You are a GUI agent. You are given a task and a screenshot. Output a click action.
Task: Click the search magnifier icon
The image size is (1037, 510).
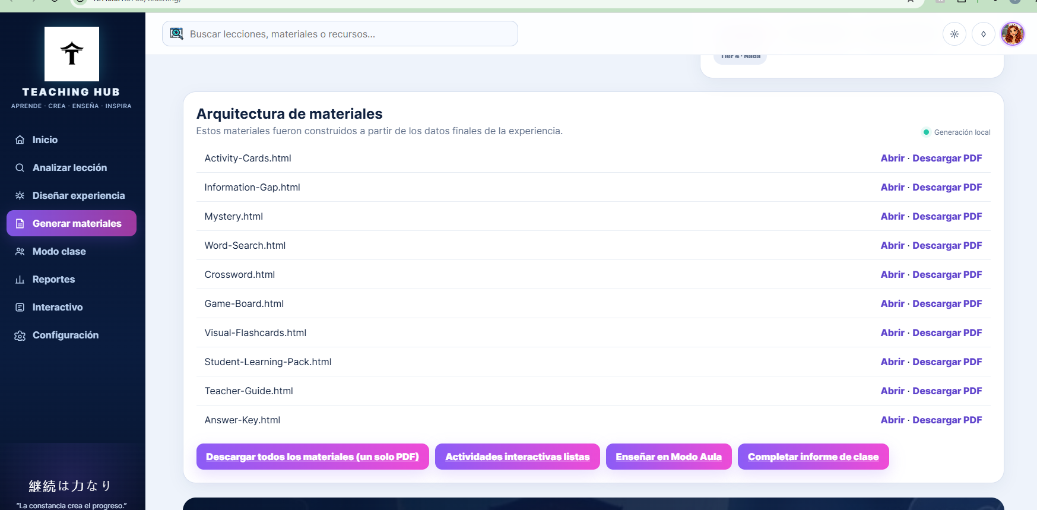point(176,34)
